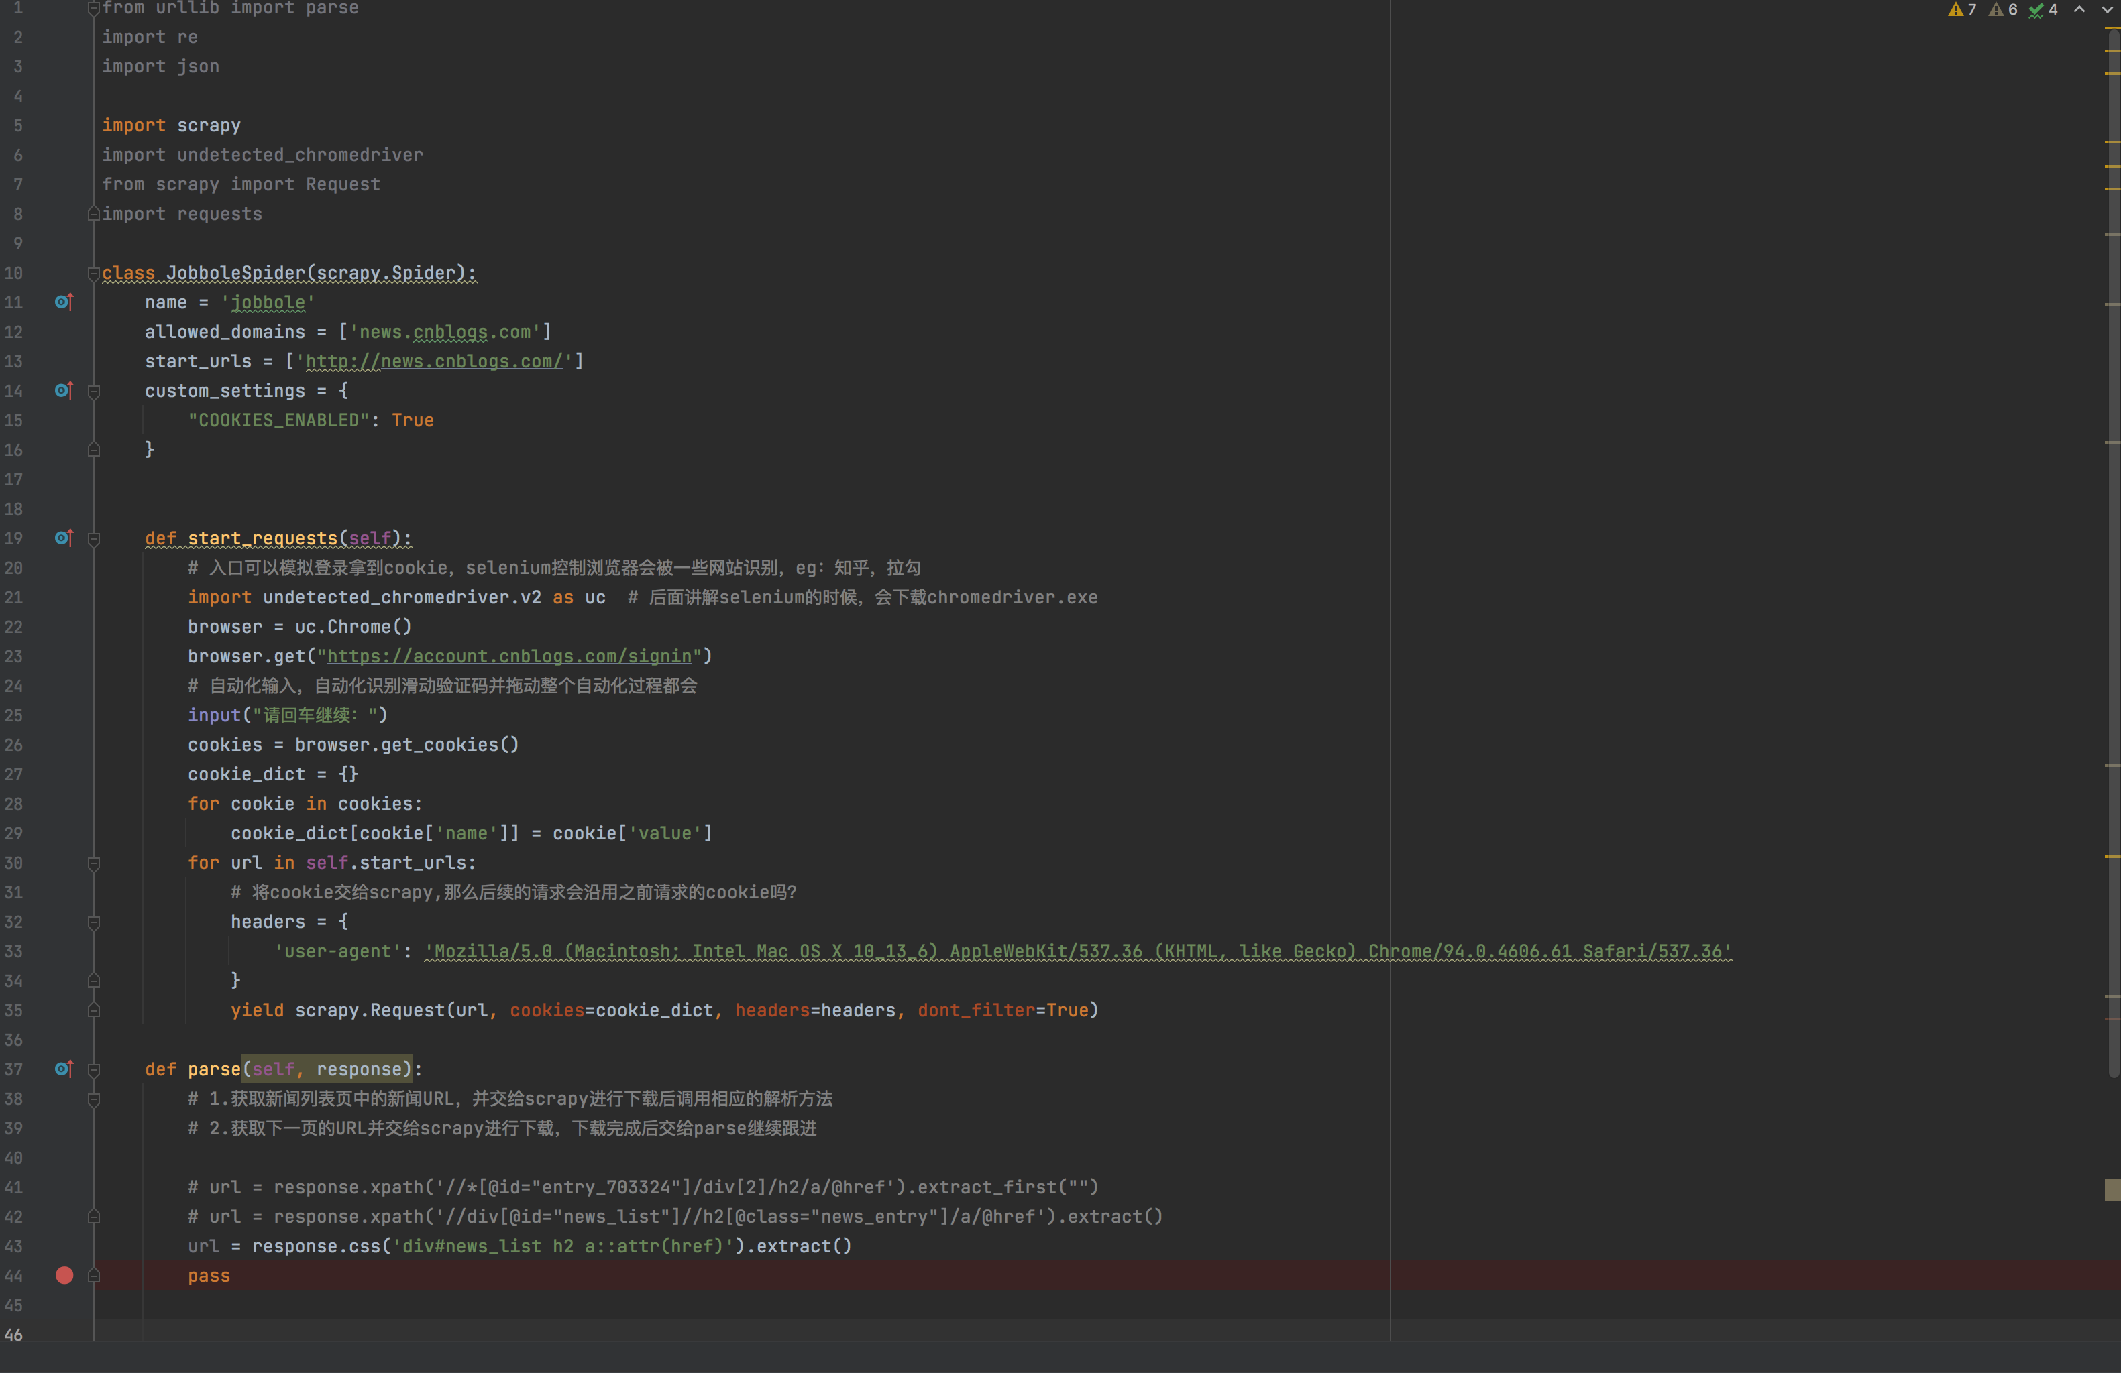Viewport: 2121px width, 1373px height.
Task: Click the override gutter icon next to start_requests
Action: [x=63, y=538]
